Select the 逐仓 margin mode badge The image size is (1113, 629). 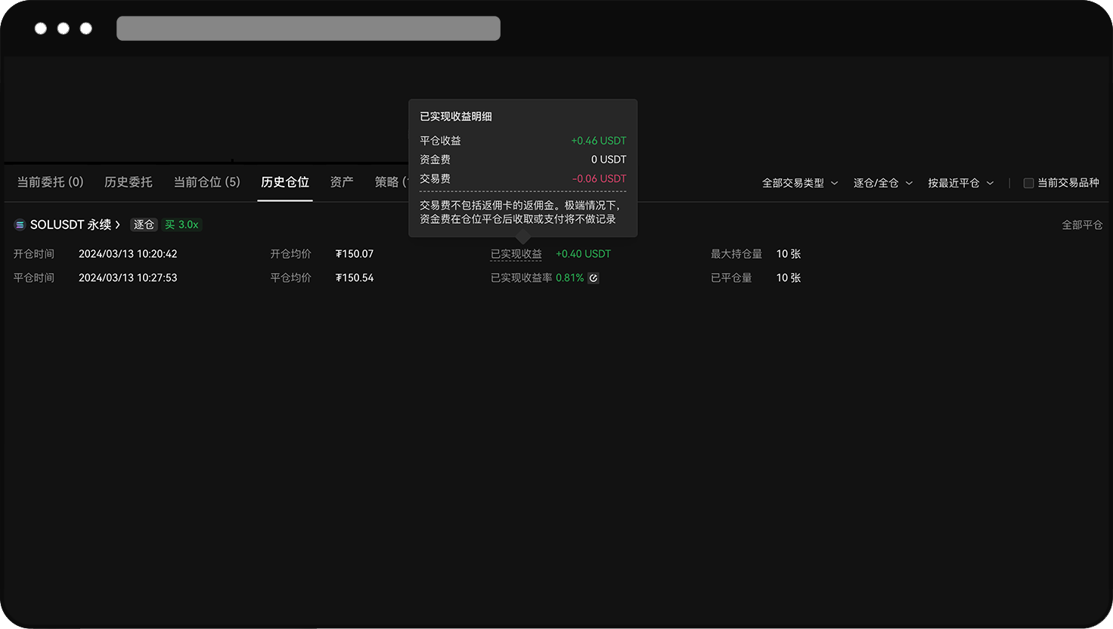144,225
